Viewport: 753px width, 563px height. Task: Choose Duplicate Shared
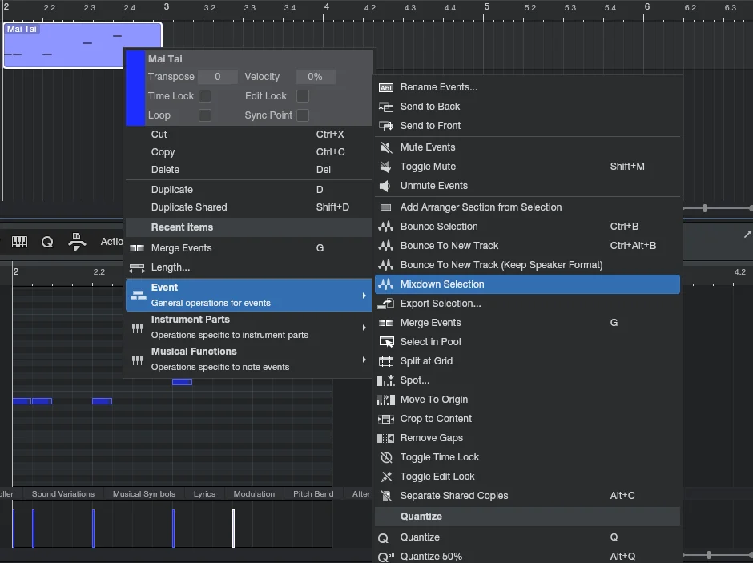(x=249, y=207)
